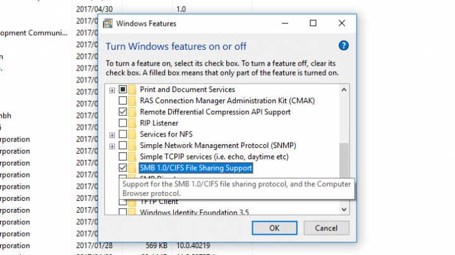Click version 1.0 in background list
This screenshot has width=455, height=255.
(181, 9)
